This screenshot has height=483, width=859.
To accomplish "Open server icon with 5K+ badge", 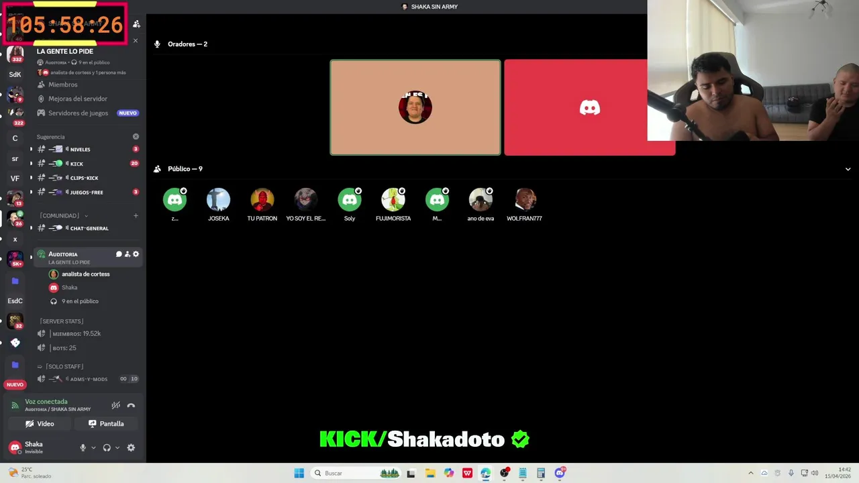I will pos(15,259).
